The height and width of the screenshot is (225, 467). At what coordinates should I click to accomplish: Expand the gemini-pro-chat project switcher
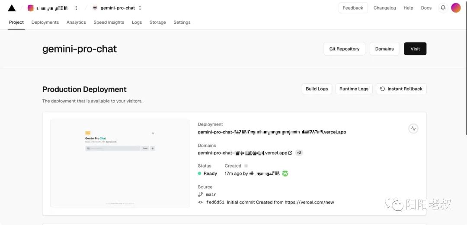pos(140,8)
